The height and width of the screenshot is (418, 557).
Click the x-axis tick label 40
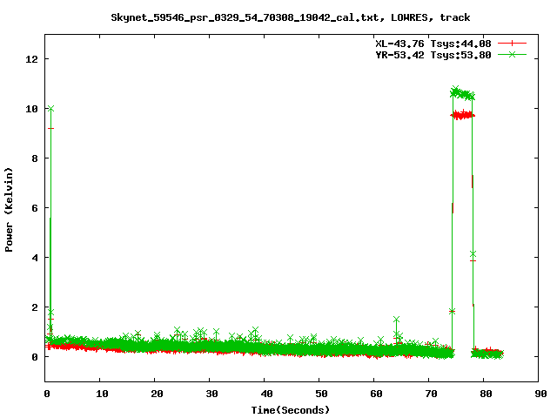tap(266, 394)
